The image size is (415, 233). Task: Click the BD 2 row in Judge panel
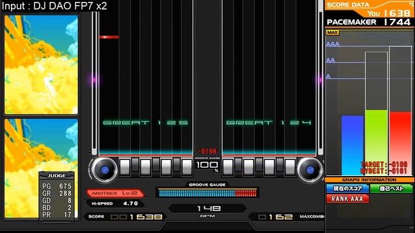56,208
